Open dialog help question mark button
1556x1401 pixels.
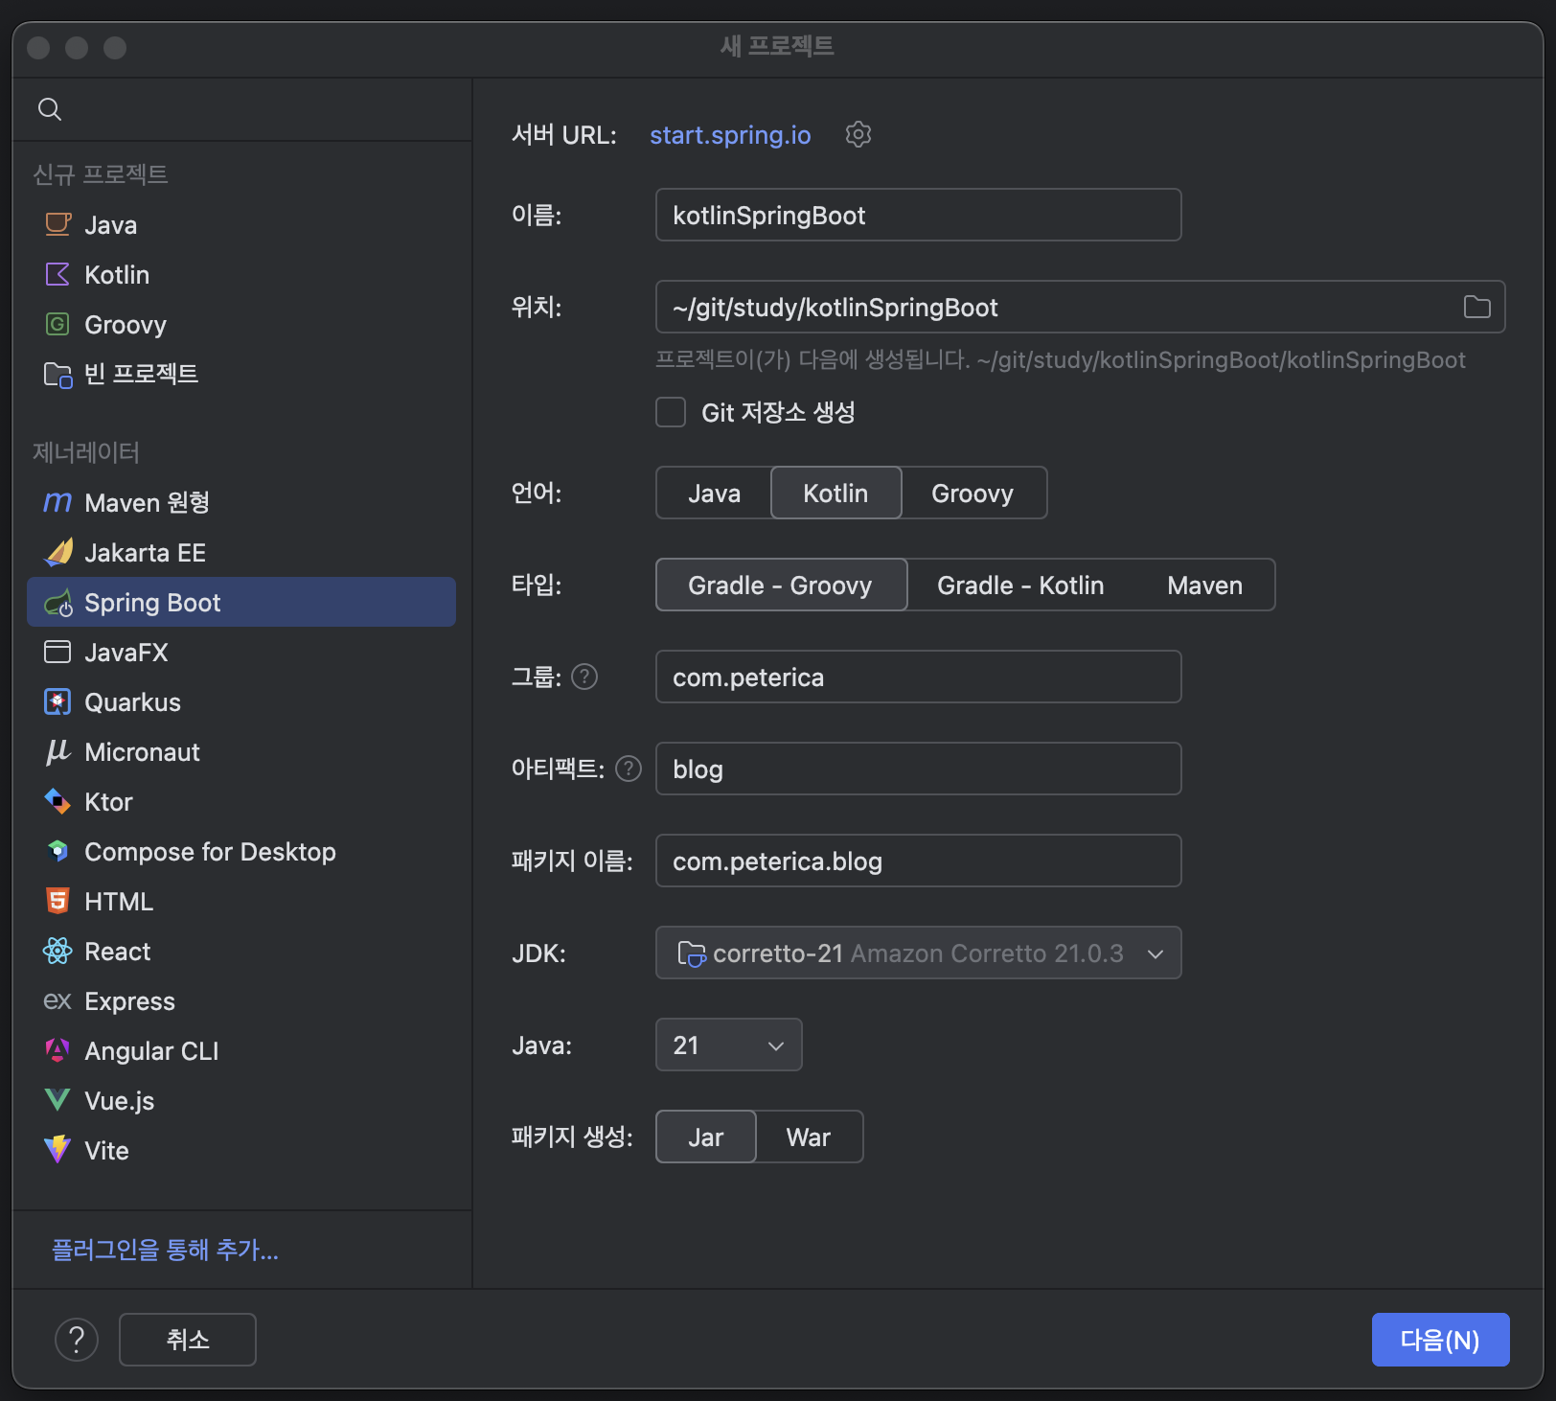tap(77, 1339)
